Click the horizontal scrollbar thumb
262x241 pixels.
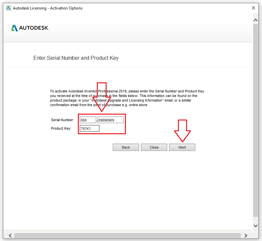click(x=128, y=235)
